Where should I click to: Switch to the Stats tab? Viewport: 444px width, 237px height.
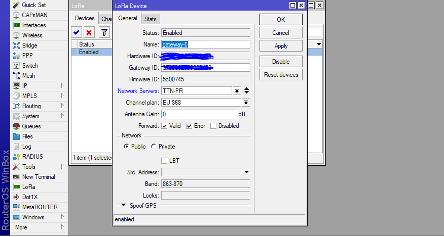[x=150, y=19]
